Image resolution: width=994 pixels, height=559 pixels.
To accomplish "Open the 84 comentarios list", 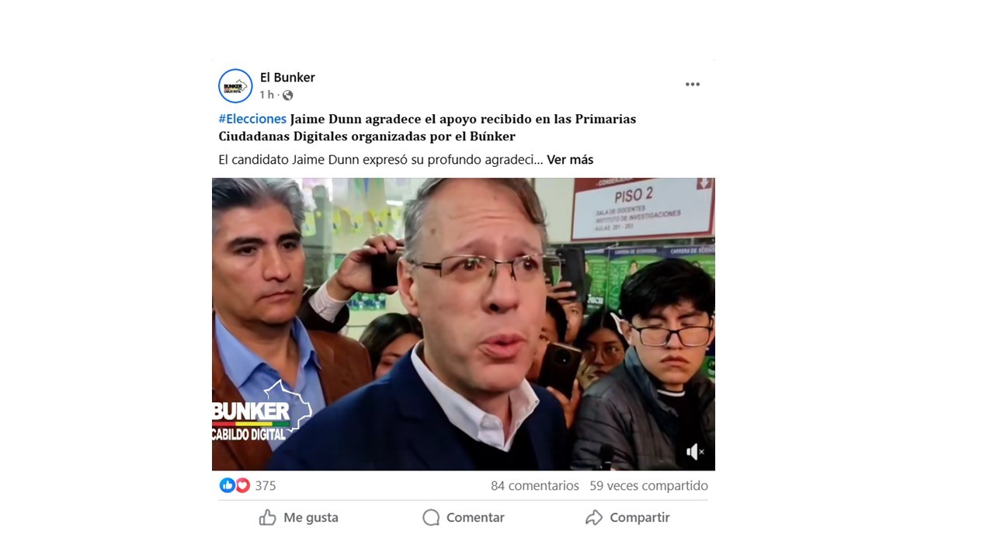I will [535, 485].
